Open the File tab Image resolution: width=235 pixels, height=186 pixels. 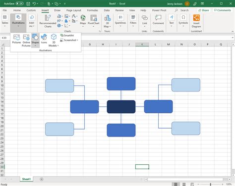tap(5, 10)
